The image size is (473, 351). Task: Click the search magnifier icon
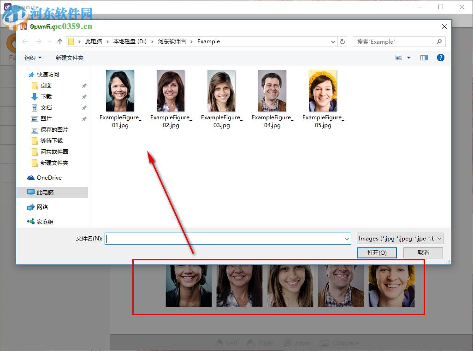(x=439, y=41)
